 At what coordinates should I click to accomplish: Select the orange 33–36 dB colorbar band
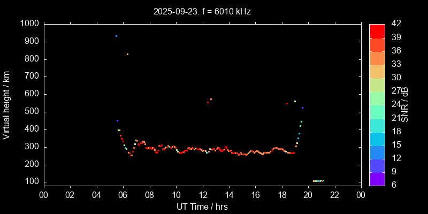377,58
